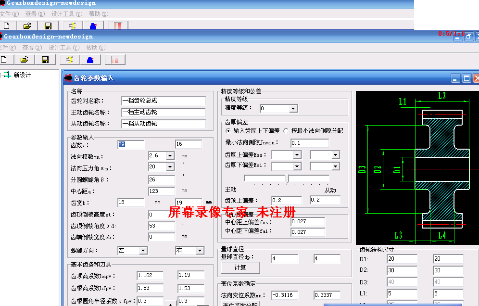Click 变位系数分配 button at bottom
The width and height of the screenshot is (479, 306).
(240, 304)
